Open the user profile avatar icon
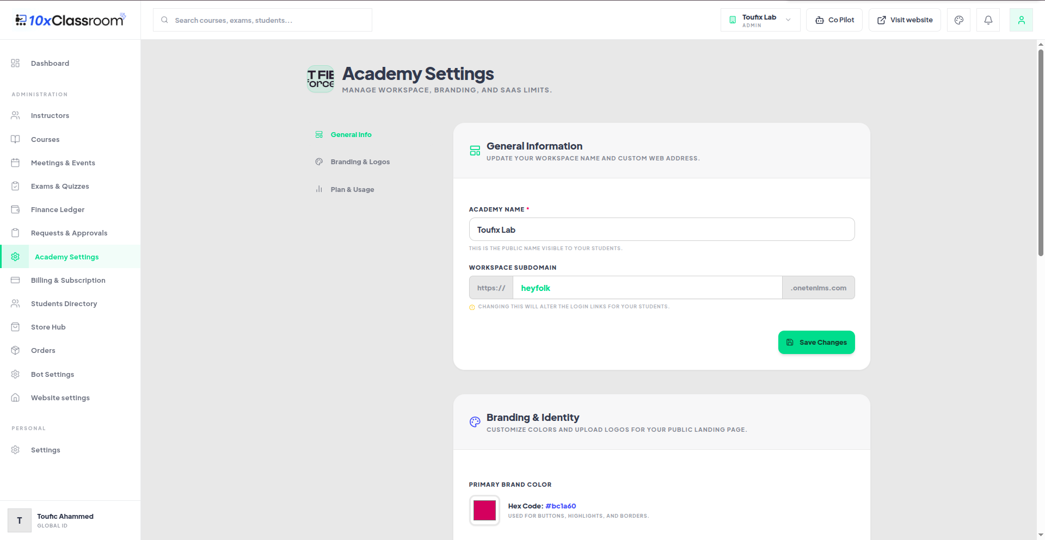This screenshot has width=1045, height=540. coord(1021,20)
